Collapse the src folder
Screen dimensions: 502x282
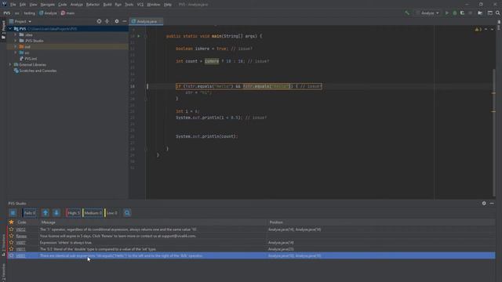click(x=15, y=52)
